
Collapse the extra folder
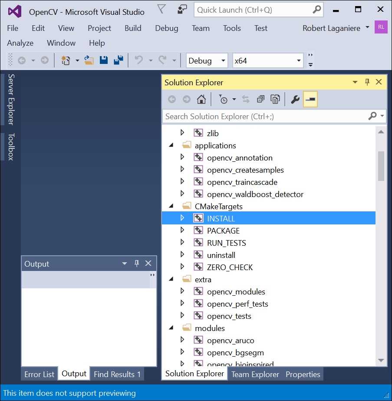click(171, 279)
